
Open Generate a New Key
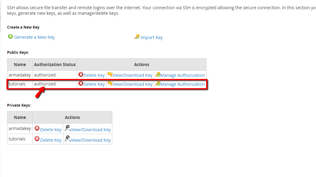[x=34, y=37]
